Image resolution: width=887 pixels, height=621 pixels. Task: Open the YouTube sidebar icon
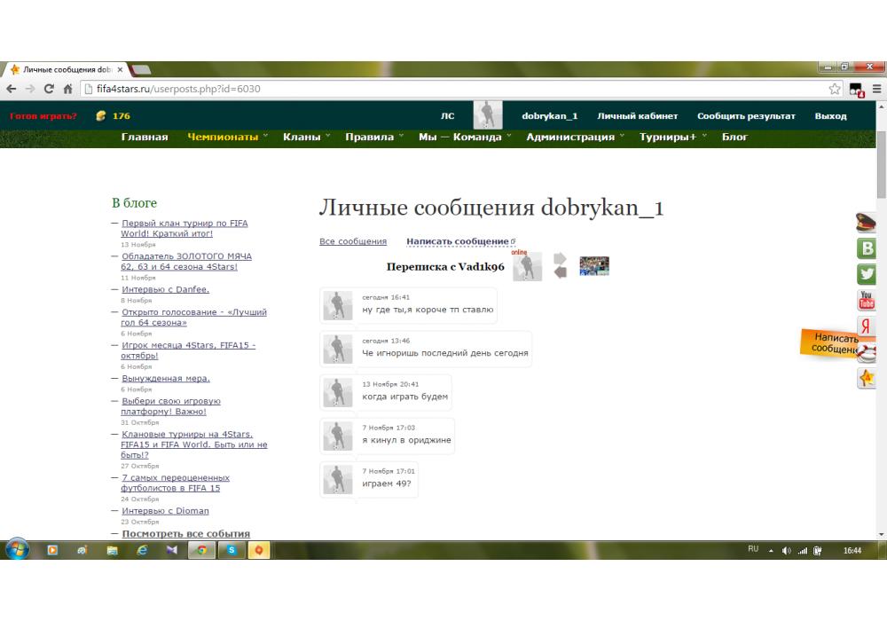(x=866, y=301)
